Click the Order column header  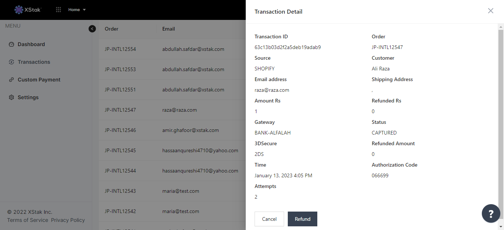(x=111, y=29)
